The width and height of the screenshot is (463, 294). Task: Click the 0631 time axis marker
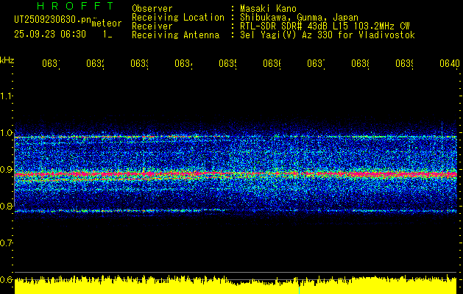(51, 64)
